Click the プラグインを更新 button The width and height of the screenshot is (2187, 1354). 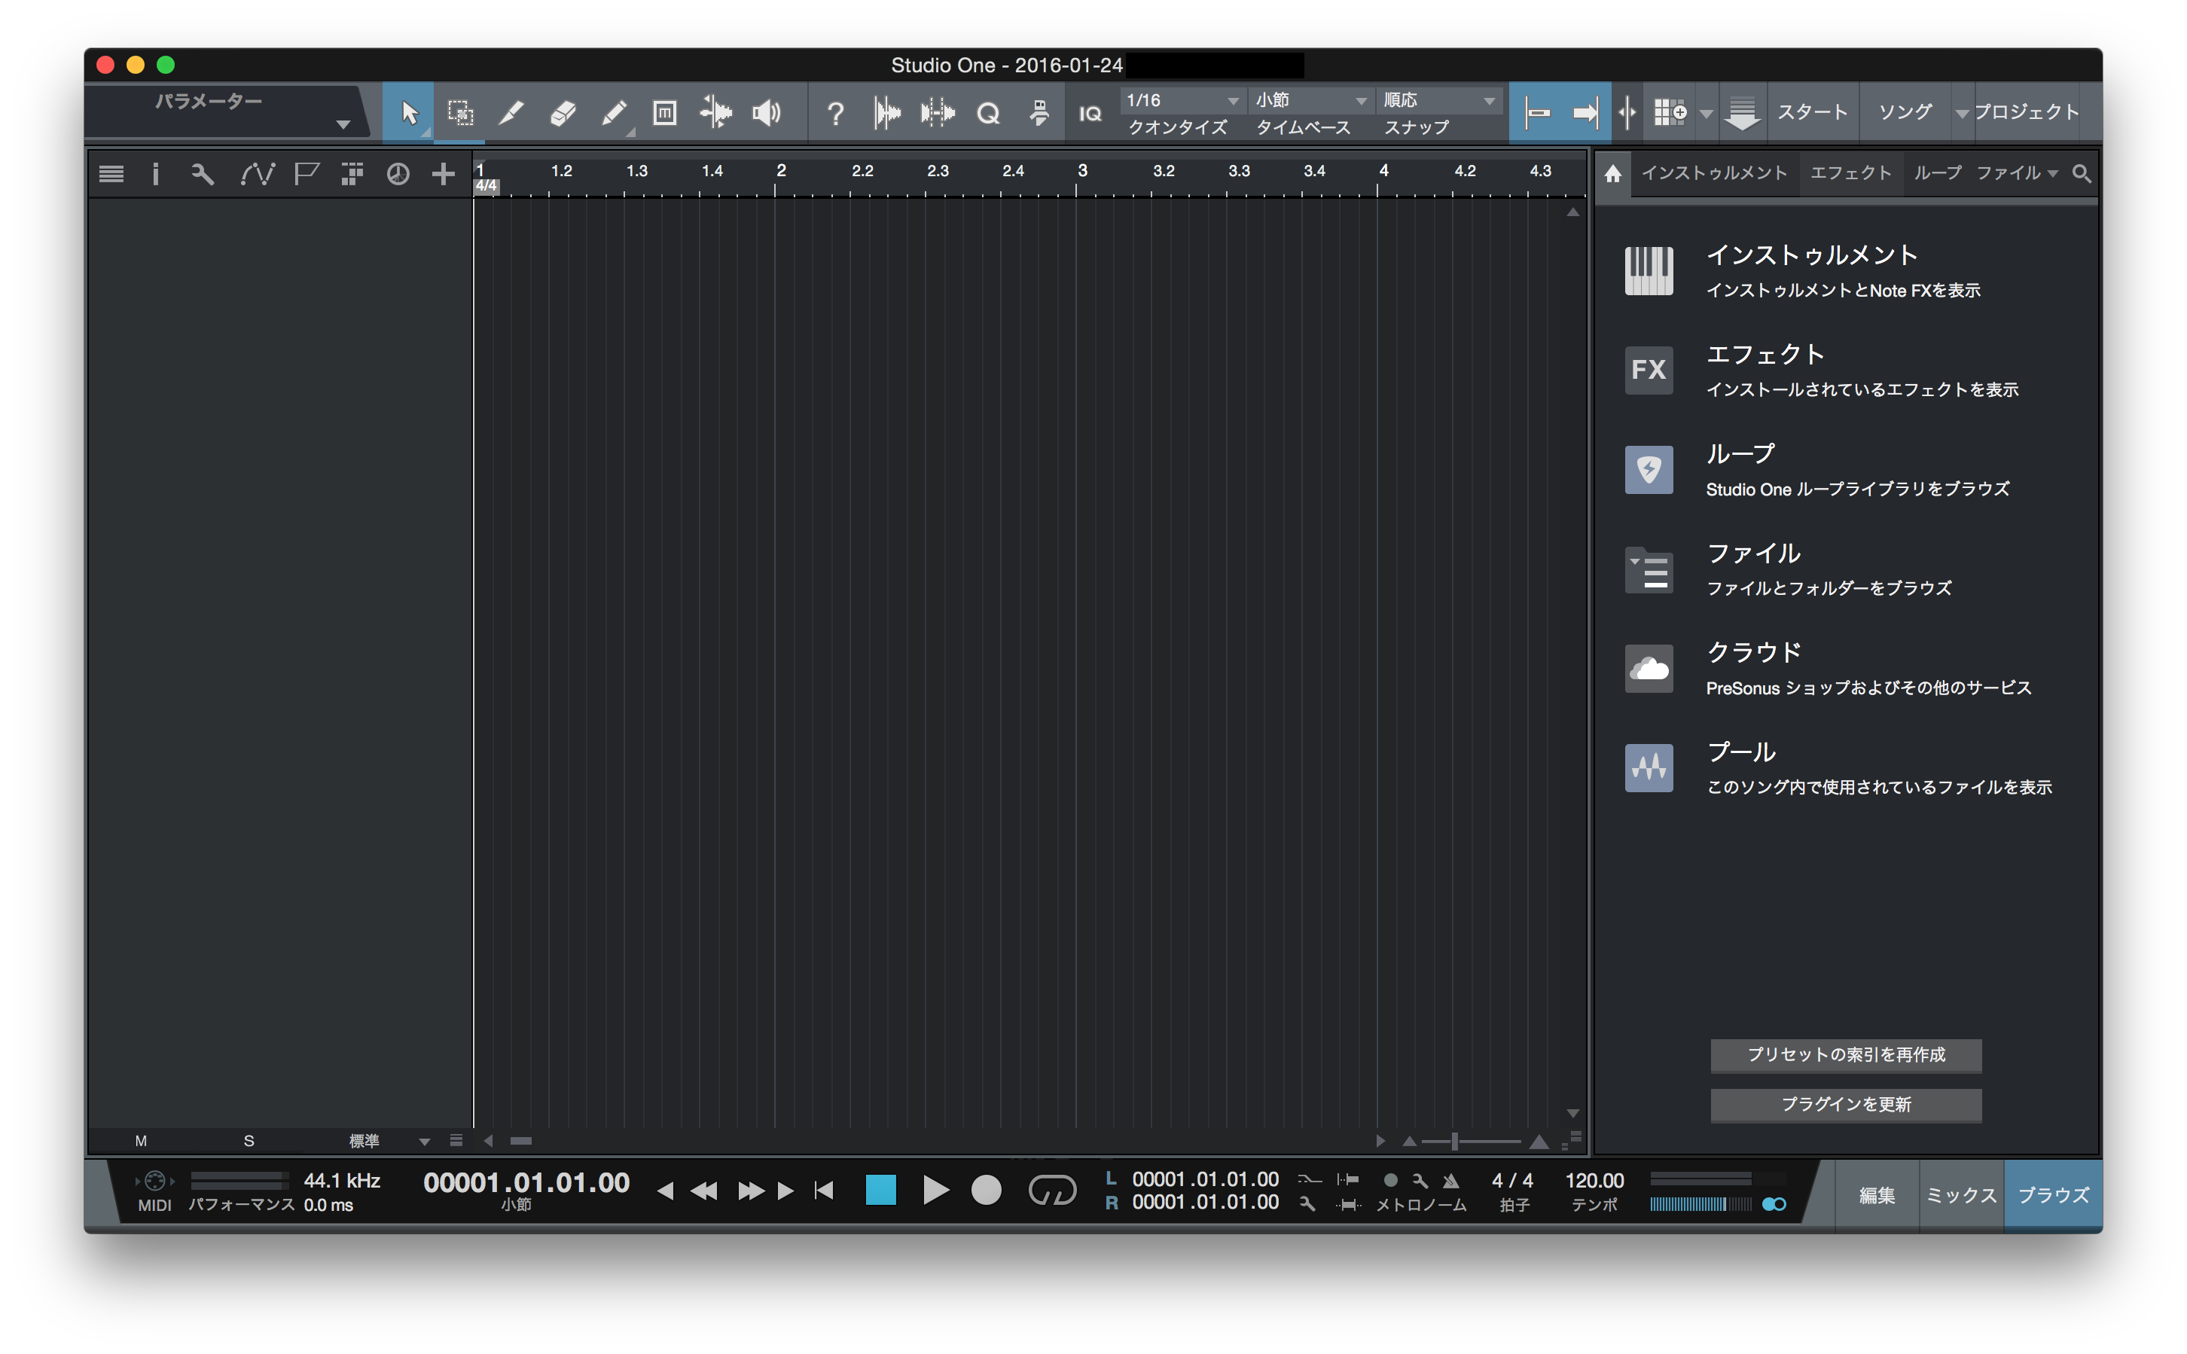click(x=1845, y=1104)
